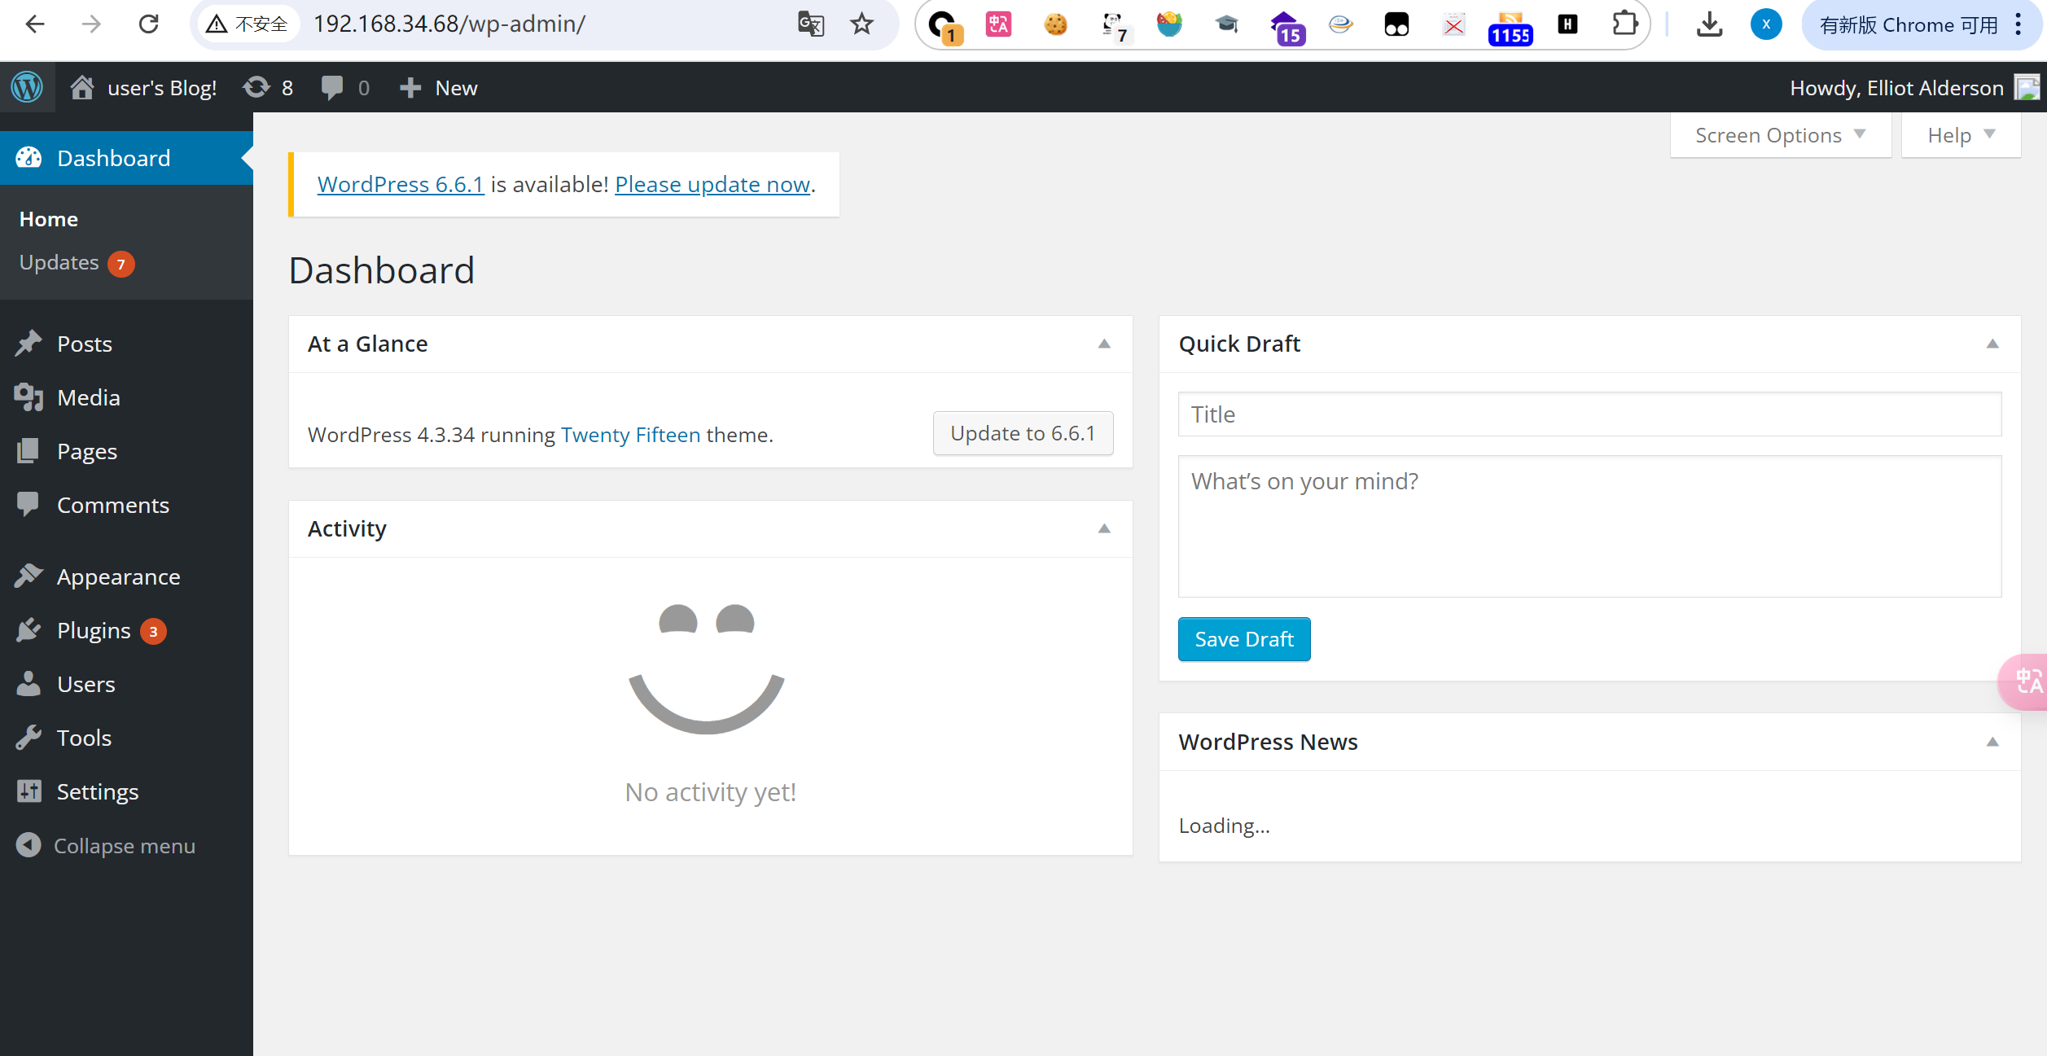
Task: Click the Appearance brush icon
Action: tap(28, 576)
